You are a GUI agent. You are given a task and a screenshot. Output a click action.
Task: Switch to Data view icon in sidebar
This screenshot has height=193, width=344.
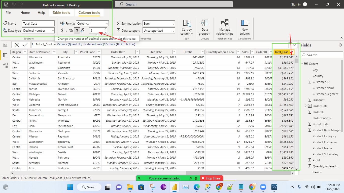point(5,55)
